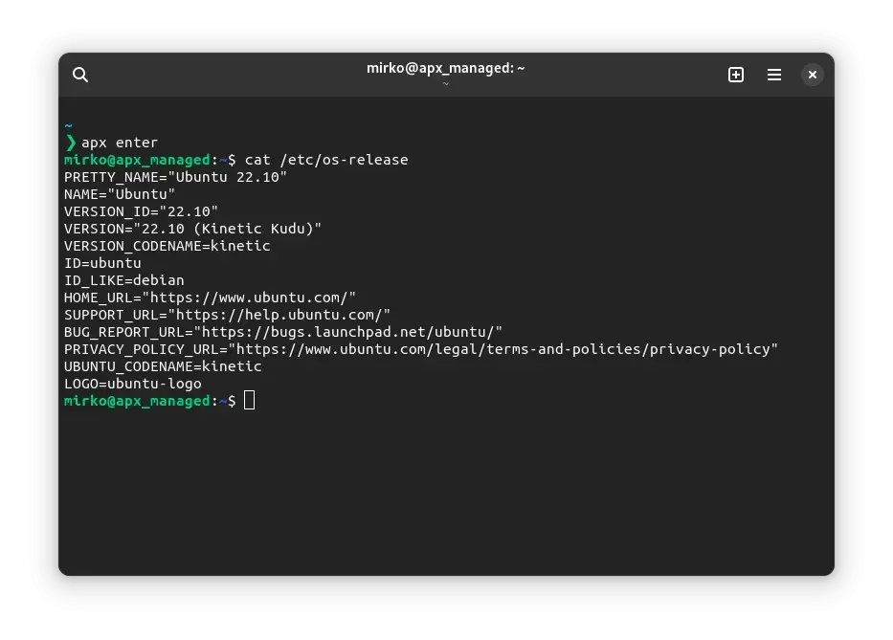Click the privacy-policy URL
Viewport: 893px width, 640px height.
click(502, 349)
